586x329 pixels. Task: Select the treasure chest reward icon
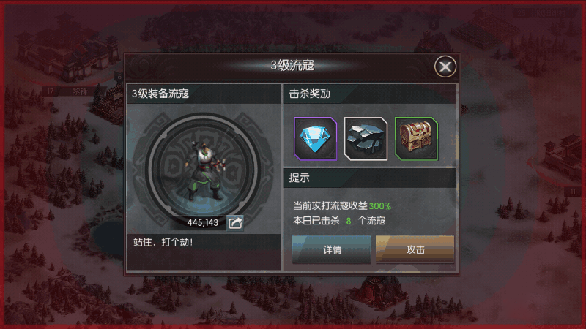[416, 139]
